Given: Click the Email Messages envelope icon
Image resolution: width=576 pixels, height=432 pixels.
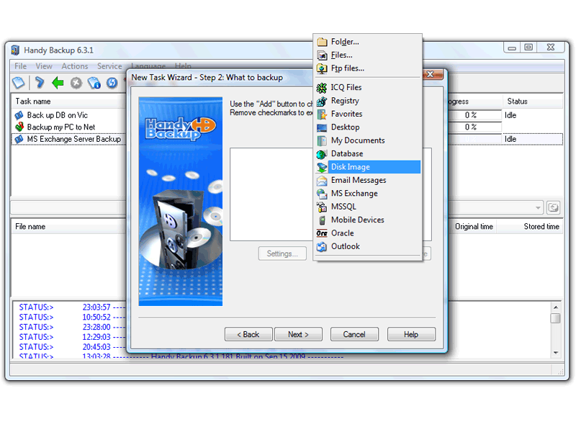Looking at the screenshot, I should (322, 181).
